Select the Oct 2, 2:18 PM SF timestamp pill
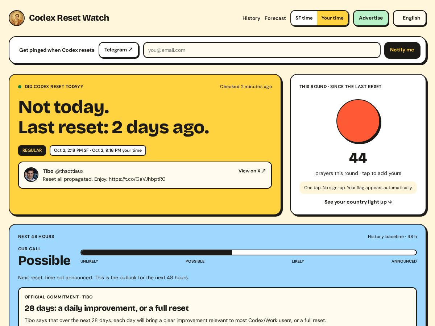 click(98, 150)
